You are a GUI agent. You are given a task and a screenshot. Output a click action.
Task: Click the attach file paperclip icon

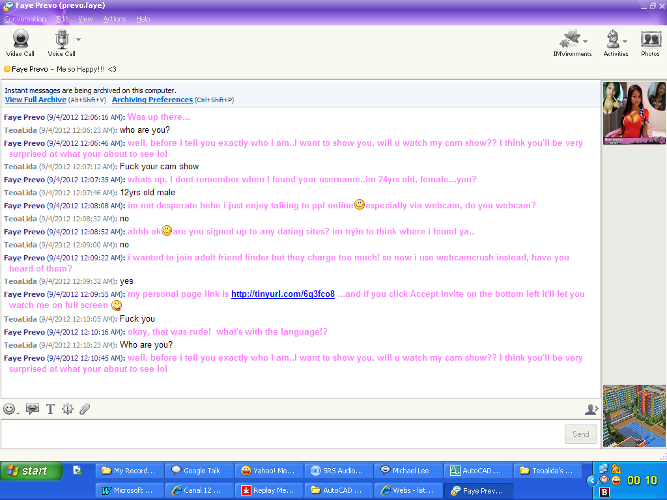click(85, 409)
